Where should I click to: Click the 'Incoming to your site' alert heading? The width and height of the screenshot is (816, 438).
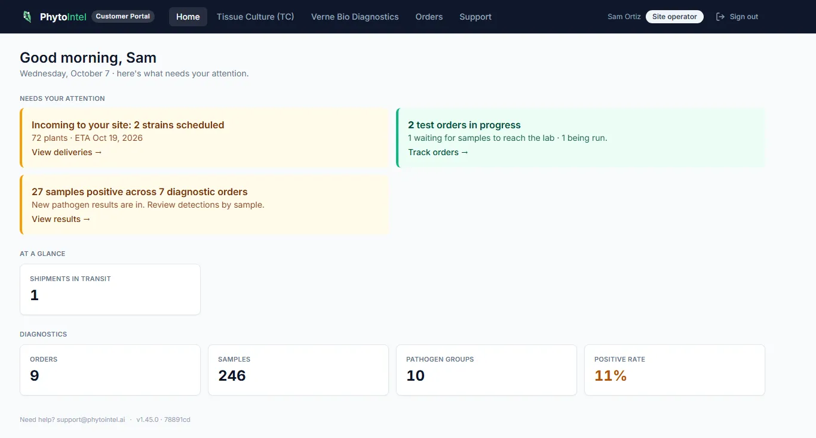(x=128, y=125)
